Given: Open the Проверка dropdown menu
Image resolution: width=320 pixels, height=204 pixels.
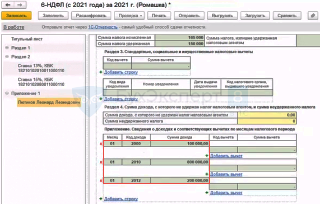Looking at the screenshot, I should point(130,16).
